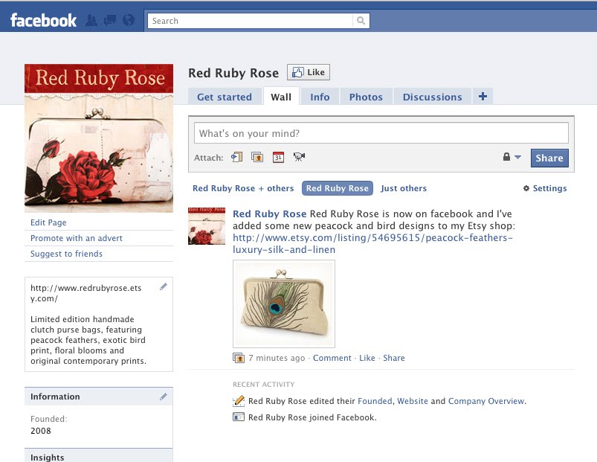This screenshot has width=597, height=462.
Task: Attach a Photo to your post
Action: [256, 157]
